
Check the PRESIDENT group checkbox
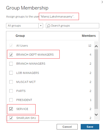pyautogui.click(x=11, y=100)
